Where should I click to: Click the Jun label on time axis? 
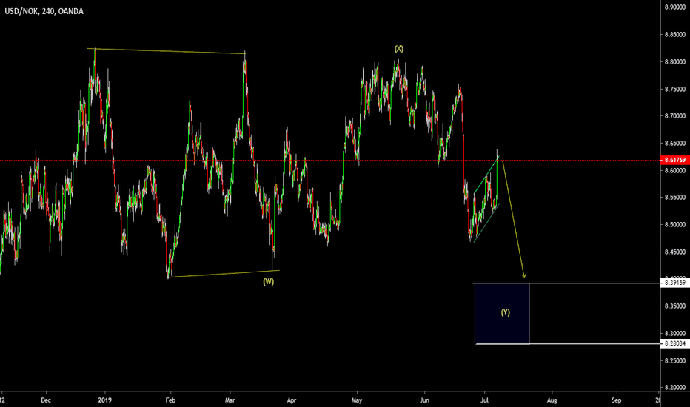pyautogui.click(x=424, y=400)
